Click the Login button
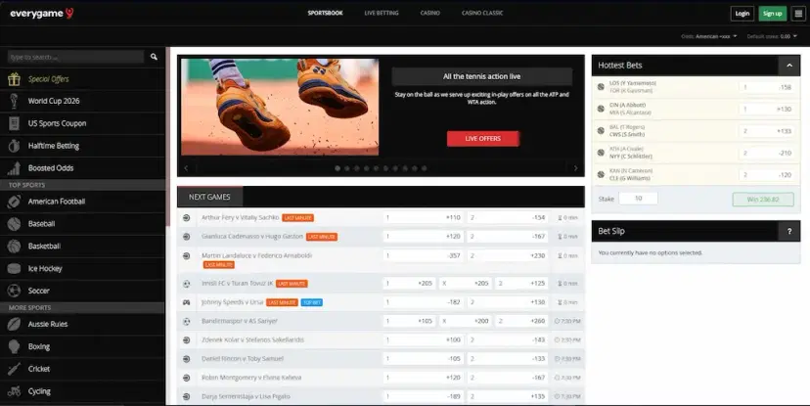 742,14
